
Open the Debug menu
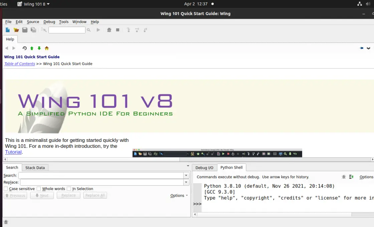pyautogui.click(x=49, y=22)
